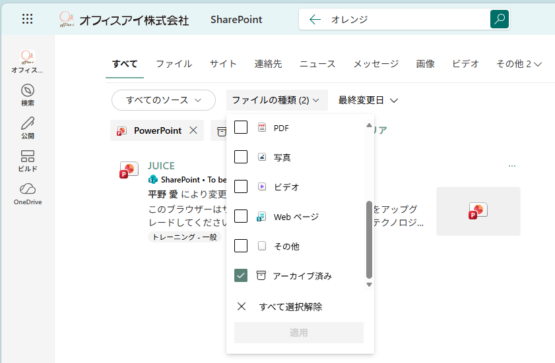Open the JUICE preview thumbnail
The image size is (555, 363).
click(x=478, y=211)
